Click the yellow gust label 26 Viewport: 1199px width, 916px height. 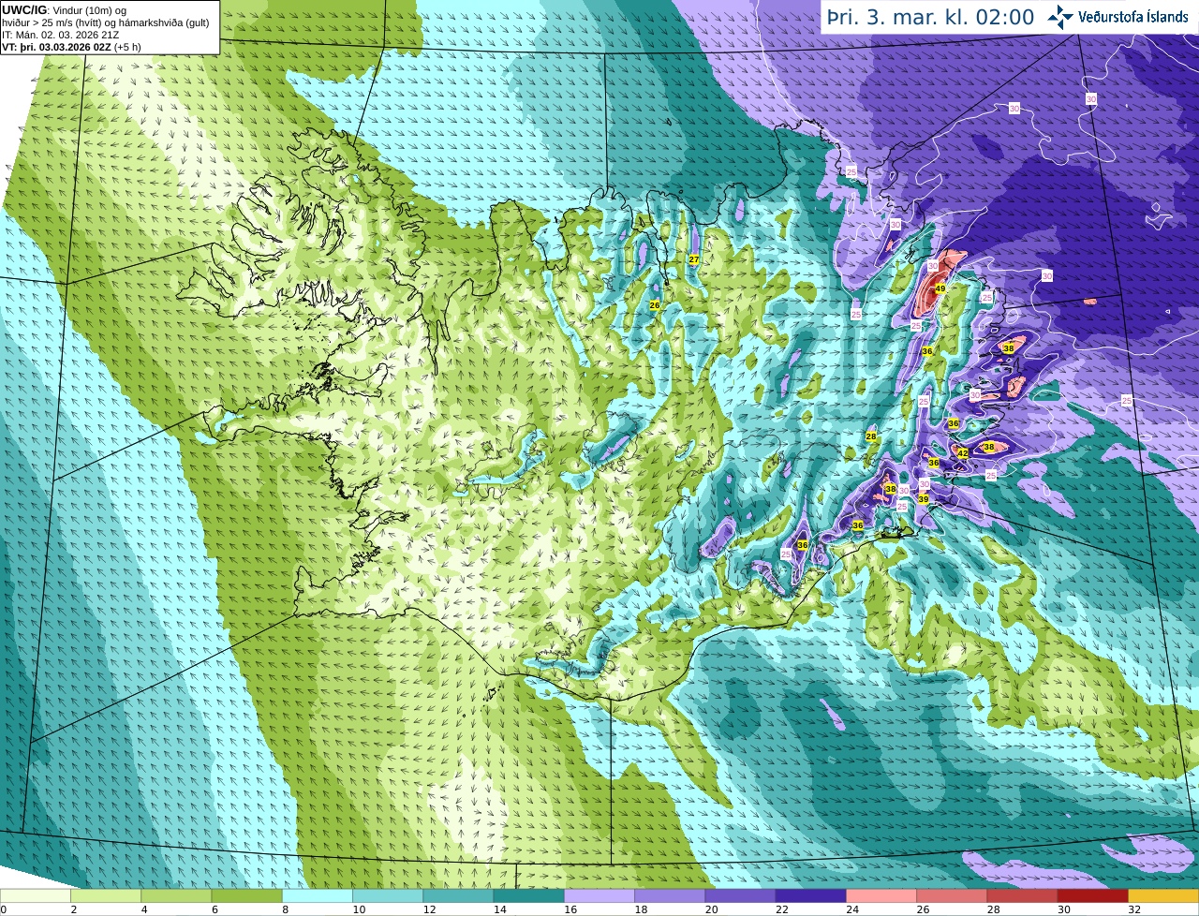pos(655,305)
